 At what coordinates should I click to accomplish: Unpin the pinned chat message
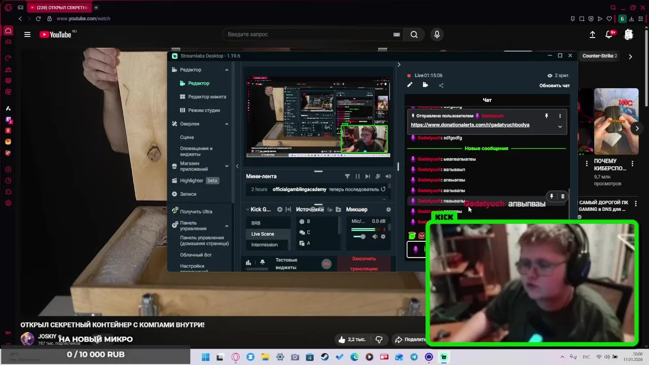(x=546, y=116)
